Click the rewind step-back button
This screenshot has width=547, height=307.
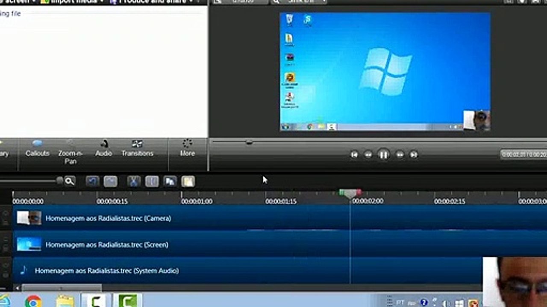(368, 155)
